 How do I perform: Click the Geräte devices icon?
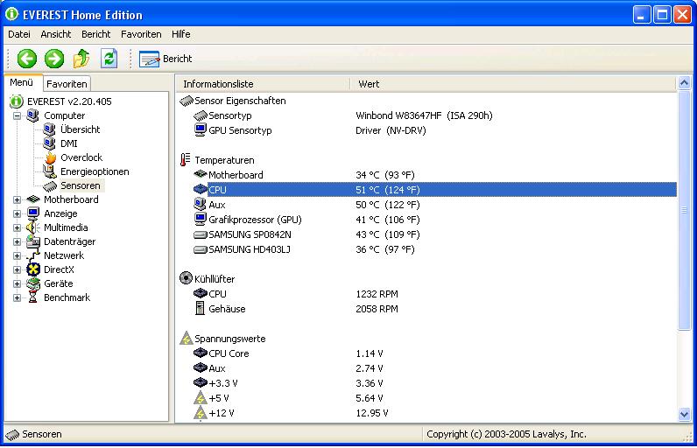(33, 283)
